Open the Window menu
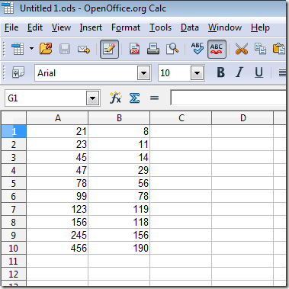The width and height of the screenshot is (289, 289). (225, 27)
